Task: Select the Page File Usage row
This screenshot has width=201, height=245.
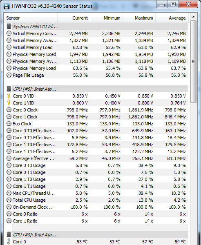Action: [96, 75]
